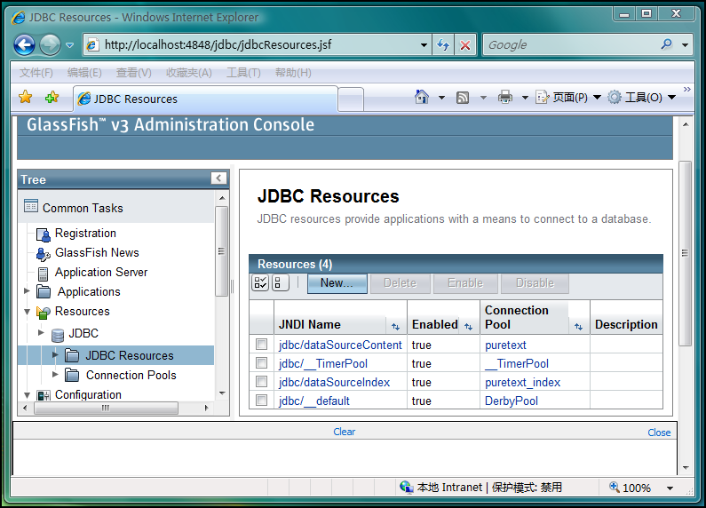This screenshot has width=706, height=508.
Task: Go to the Home page icon
Action: point(422,97)
